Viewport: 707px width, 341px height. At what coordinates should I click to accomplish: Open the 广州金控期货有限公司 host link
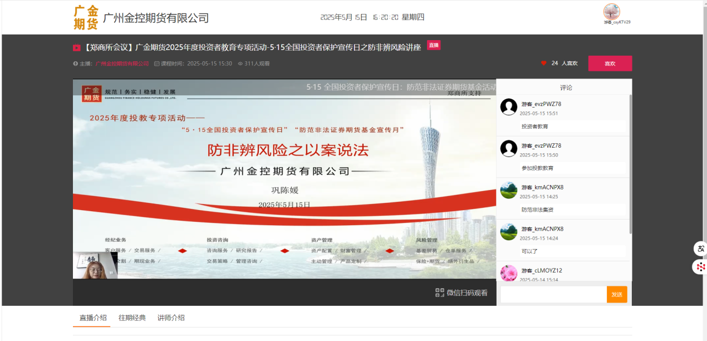(x=122, y=64)
